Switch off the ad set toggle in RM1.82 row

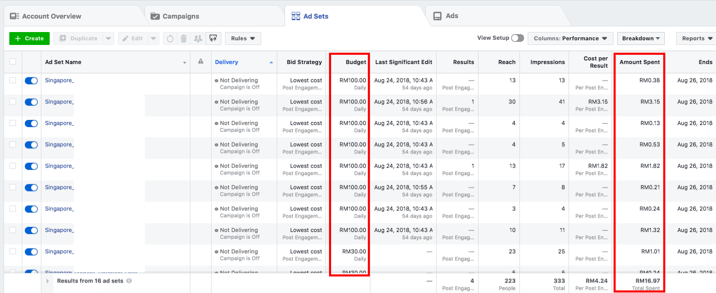click(x=32, y=166)
